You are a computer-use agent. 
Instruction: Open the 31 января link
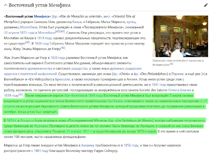click(74, 131)
